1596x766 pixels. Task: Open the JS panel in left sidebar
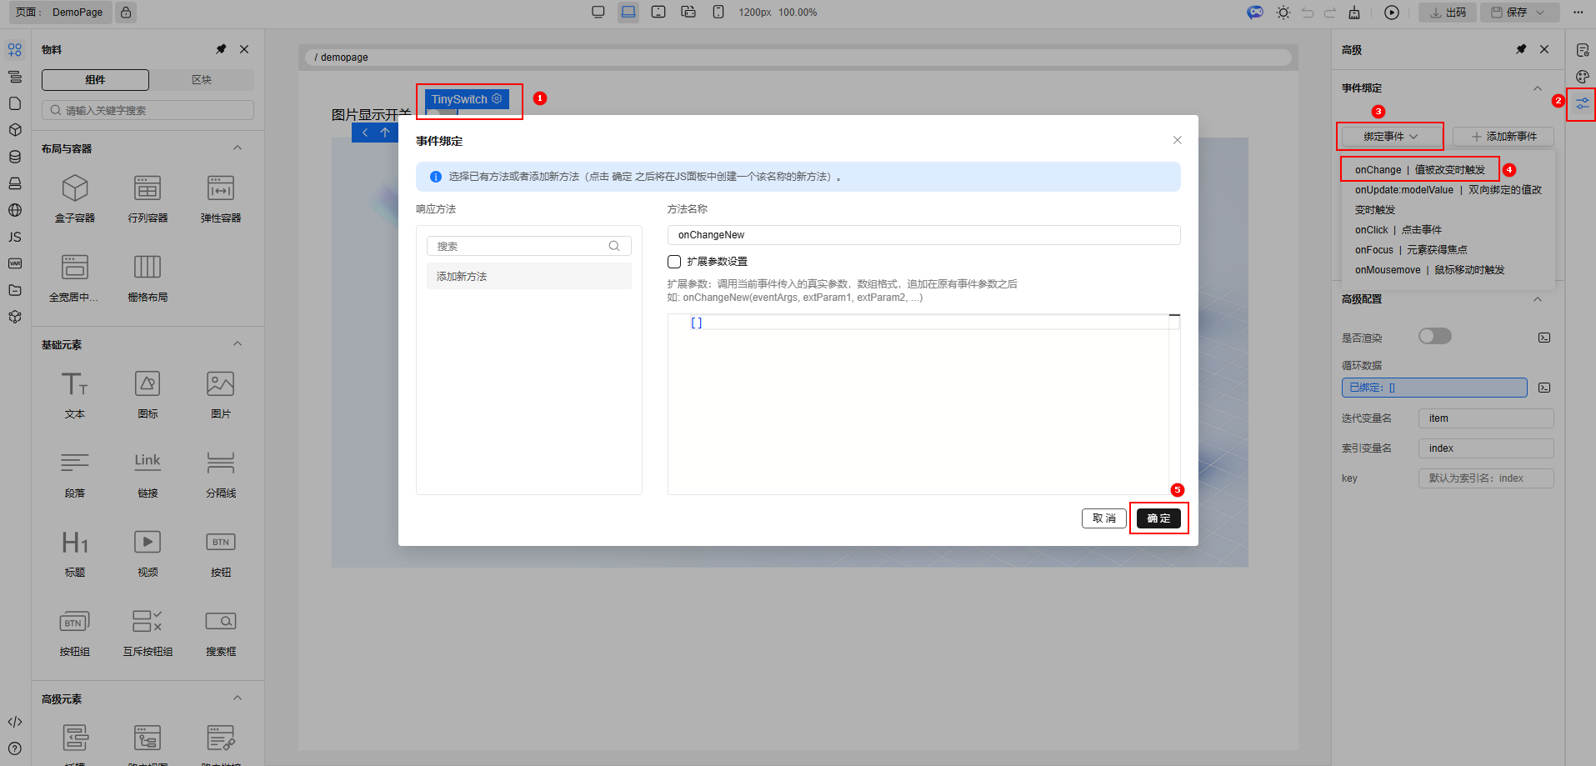(15, 237)
